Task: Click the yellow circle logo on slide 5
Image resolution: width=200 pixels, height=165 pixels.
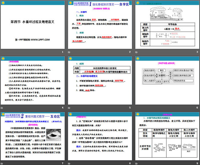Action: point(70,59)
